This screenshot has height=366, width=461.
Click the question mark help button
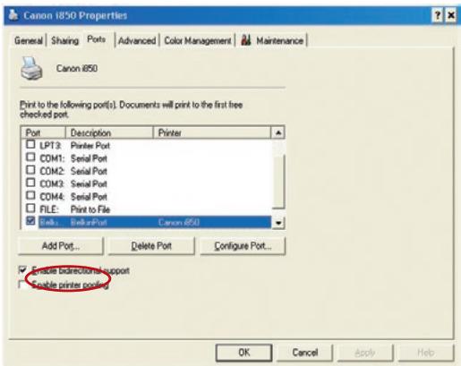point(438,15)
